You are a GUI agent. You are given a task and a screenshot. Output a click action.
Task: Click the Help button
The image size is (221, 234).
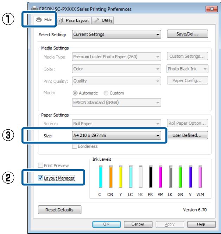pos(201,224)
